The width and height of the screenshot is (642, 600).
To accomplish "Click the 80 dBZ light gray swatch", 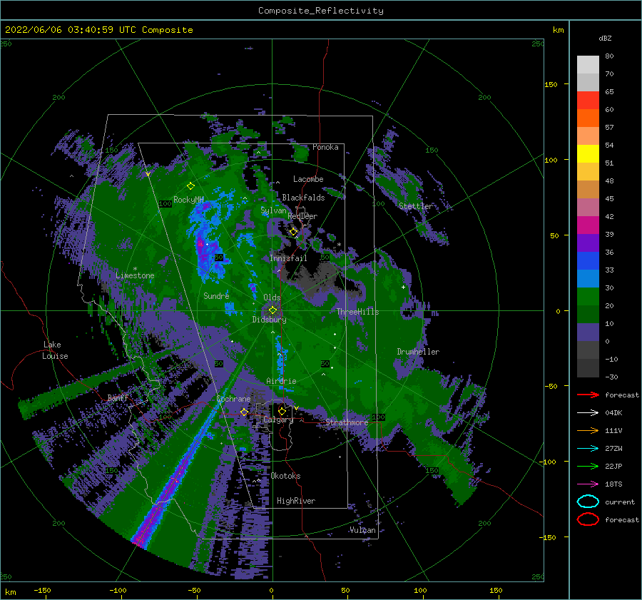I will 588,65.
